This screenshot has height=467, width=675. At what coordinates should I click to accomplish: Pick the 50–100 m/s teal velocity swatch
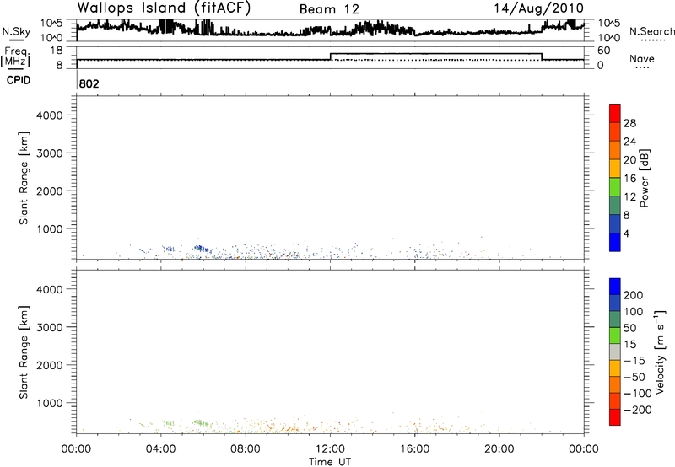pos(615,319)
